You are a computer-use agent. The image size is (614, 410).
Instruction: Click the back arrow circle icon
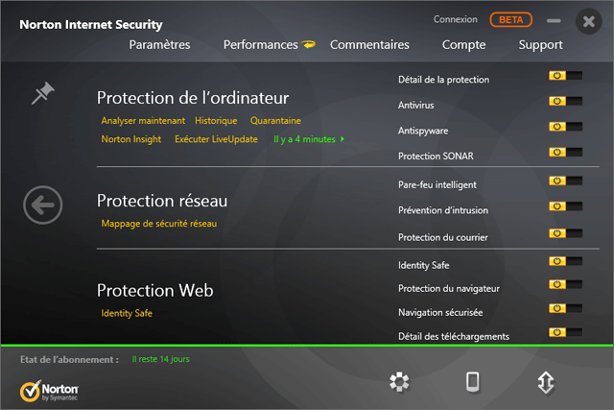43,205
